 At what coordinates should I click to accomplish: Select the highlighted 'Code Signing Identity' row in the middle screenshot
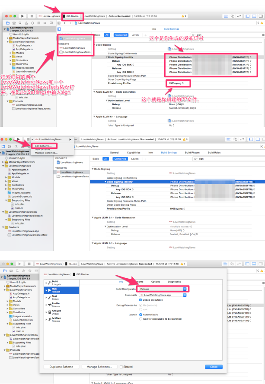point(177,182)
